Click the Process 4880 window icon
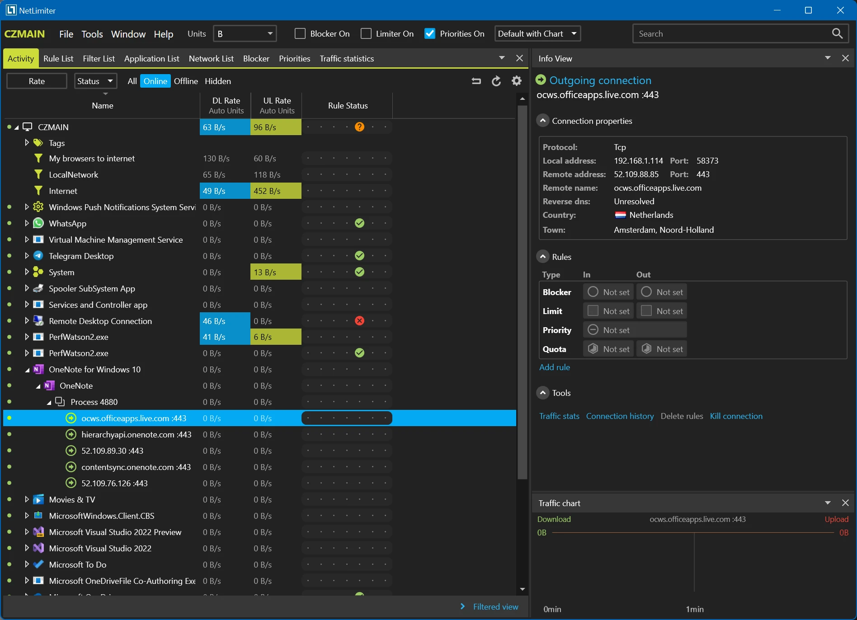 coord(60,402)
